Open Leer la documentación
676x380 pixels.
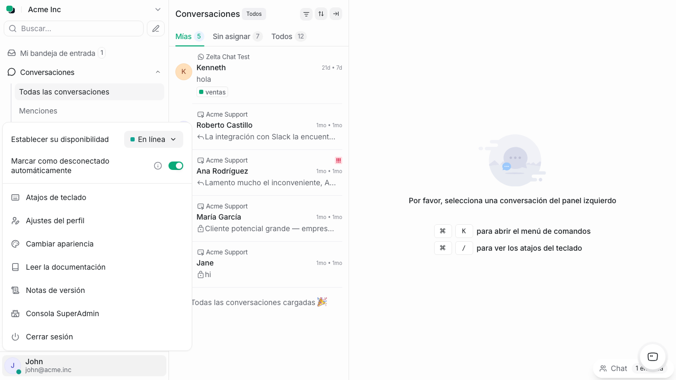(x=65, y=267)
